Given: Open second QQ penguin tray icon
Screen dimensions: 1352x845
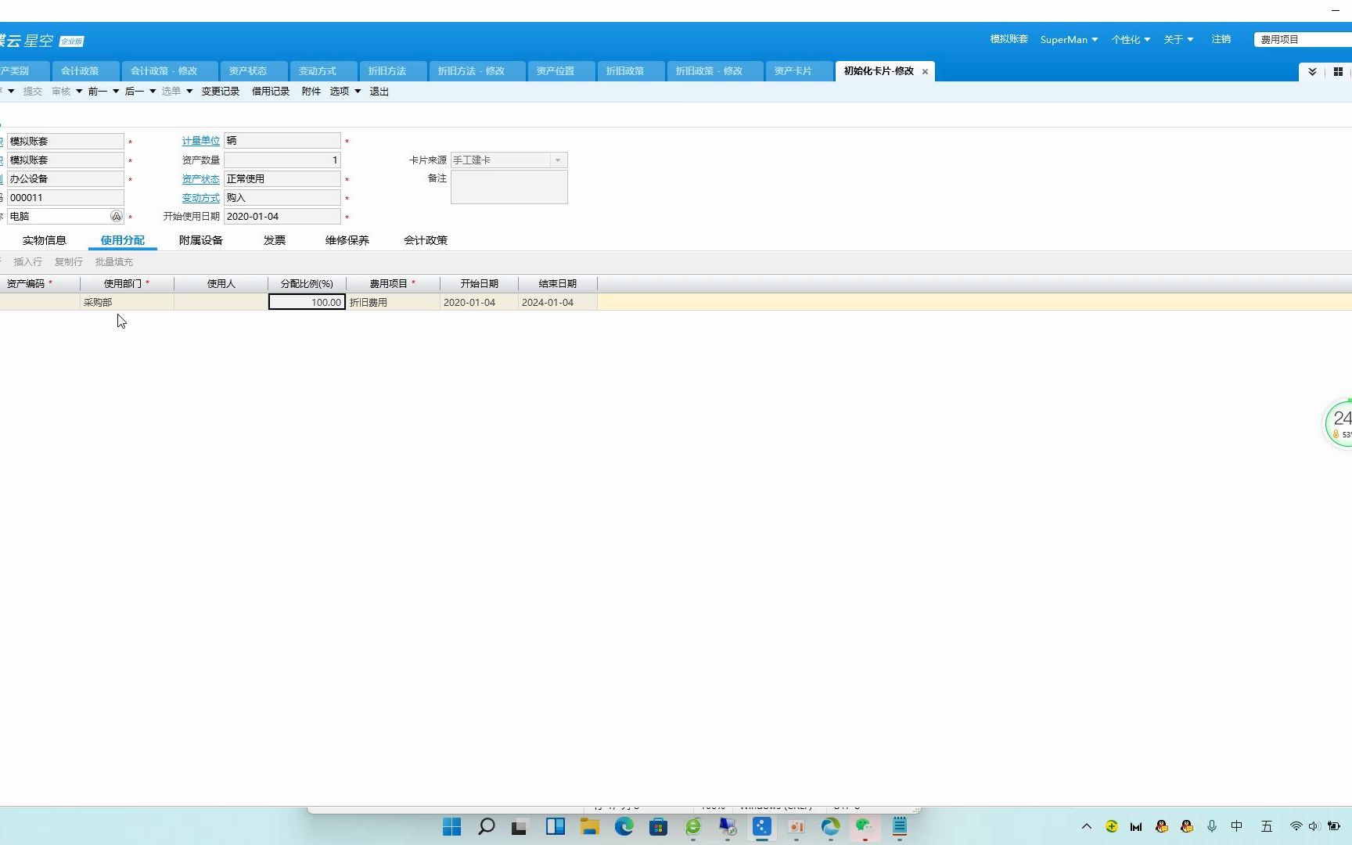Looking at the screenshot, I should (x=1187, y=826).
